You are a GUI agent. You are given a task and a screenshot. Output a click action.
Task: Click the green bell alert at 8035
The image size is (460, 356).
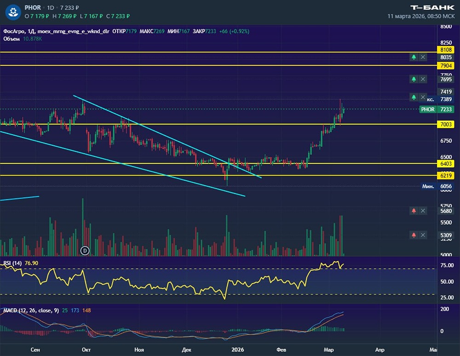point(414,57)
